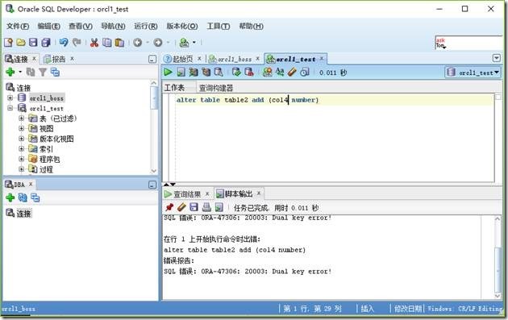Clear worksheet with the eraser icon
The width and height of the screenshot is (508, 320).
[x=292, y=72]
